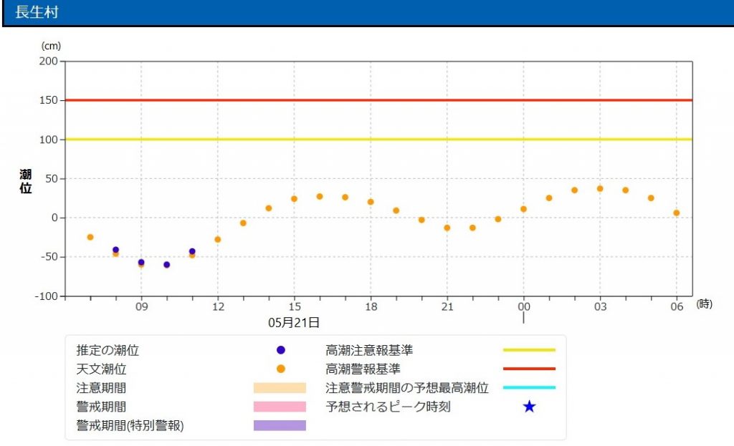Click the red 150 cm warning line on chart
This screenshot has width=734, height=446.
click(378, 100)
